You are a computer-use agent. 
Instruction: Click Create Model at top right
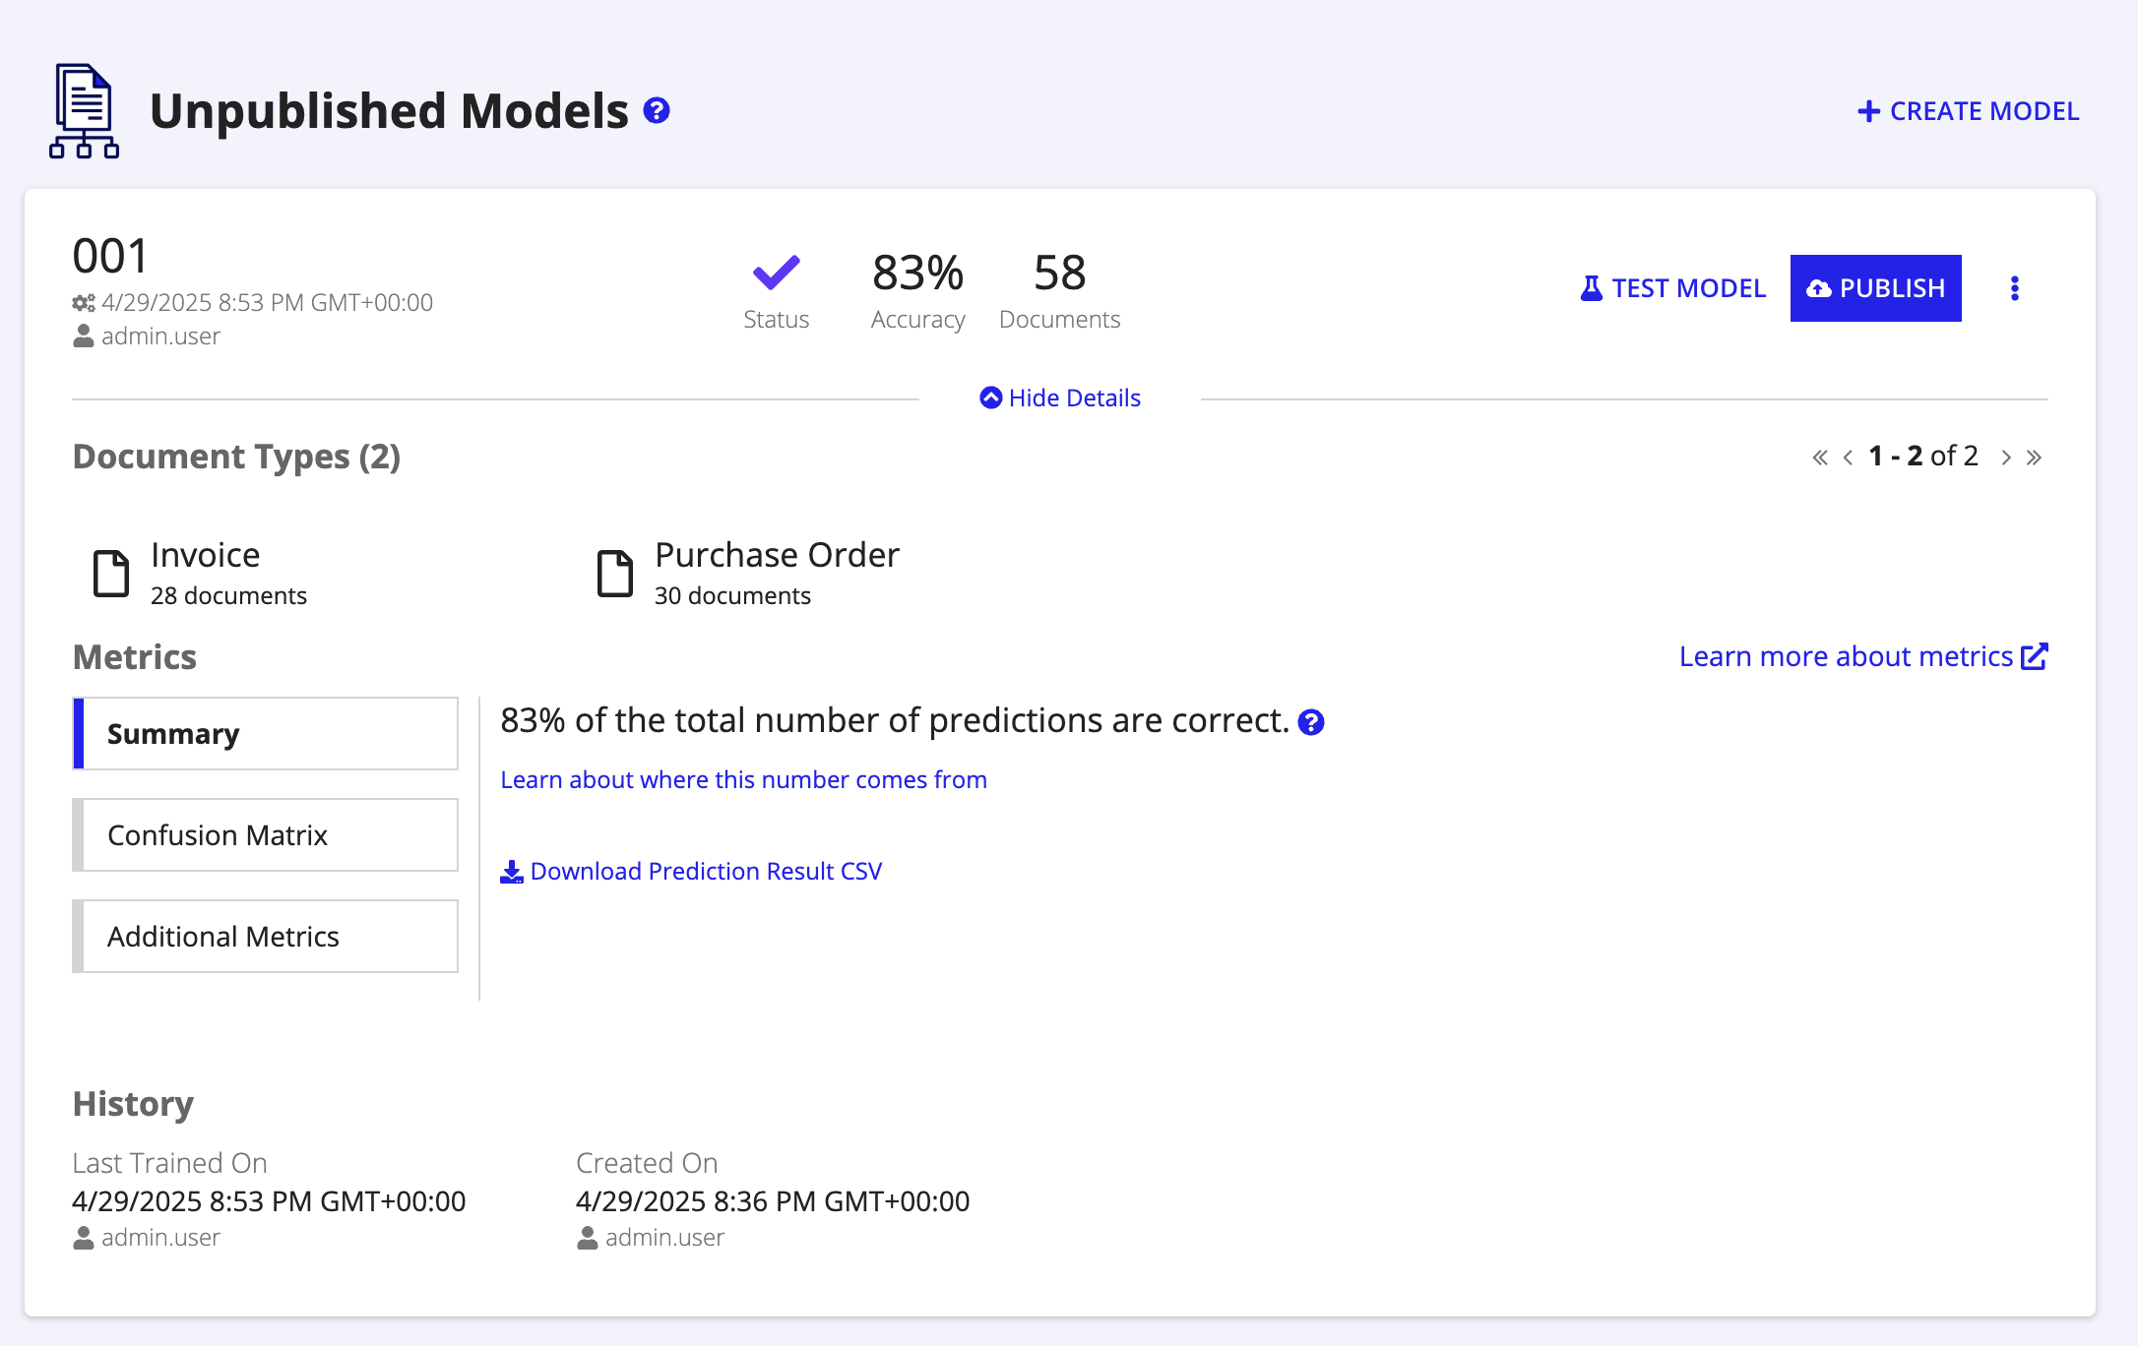[x=1969, y=111]
